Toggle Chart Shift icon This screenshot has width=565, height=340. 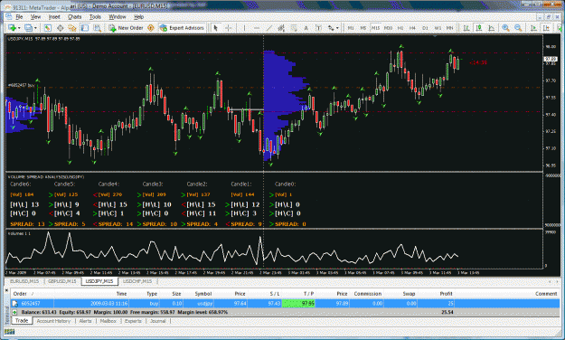(x=546, y=28)
